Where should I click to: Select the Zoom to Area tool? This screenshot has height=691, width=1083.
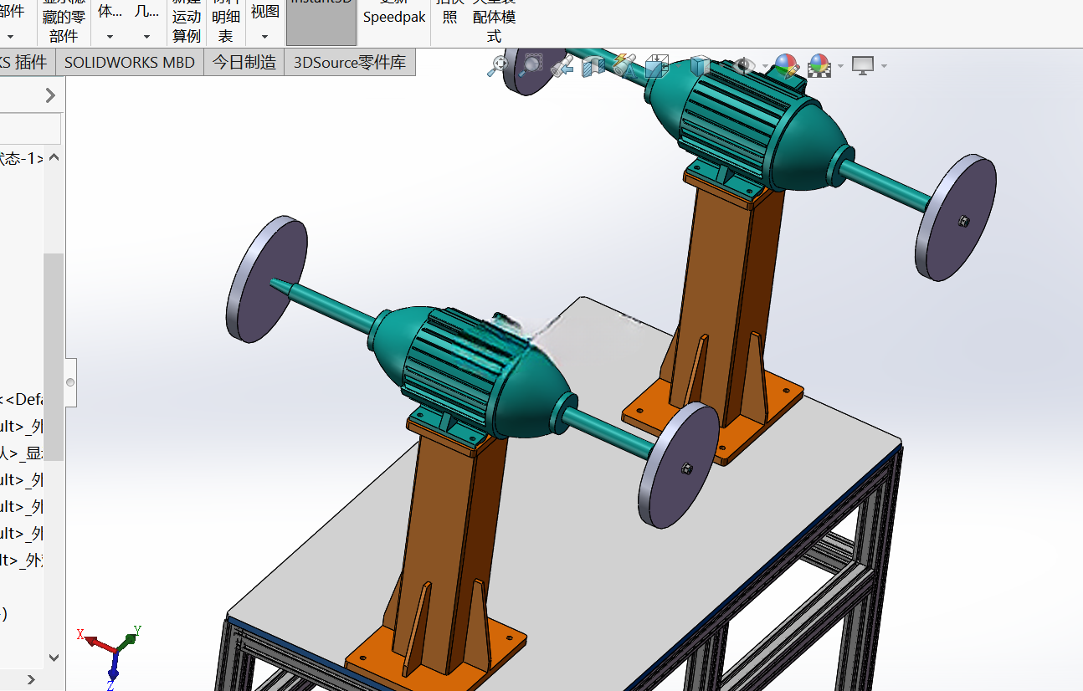pyautogui.click(x=531, y=65)
